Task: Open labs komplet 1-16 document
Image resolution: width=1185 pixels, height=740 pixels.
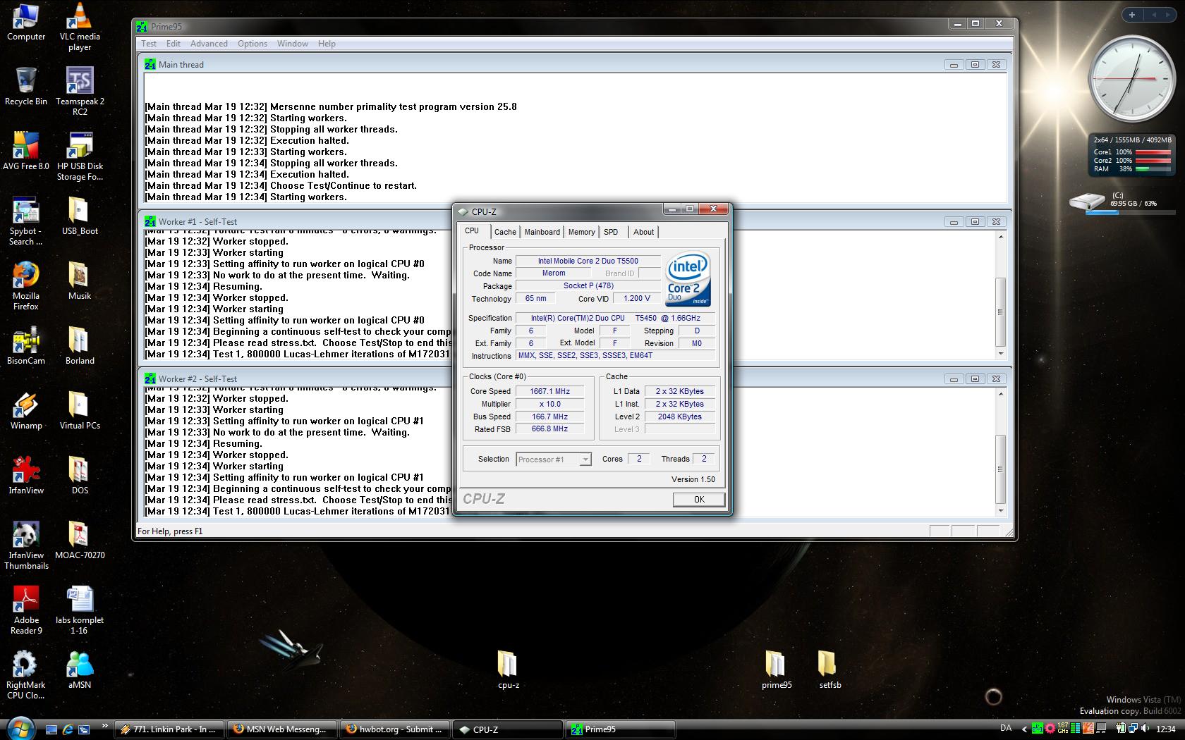Action: click(80, 610)
